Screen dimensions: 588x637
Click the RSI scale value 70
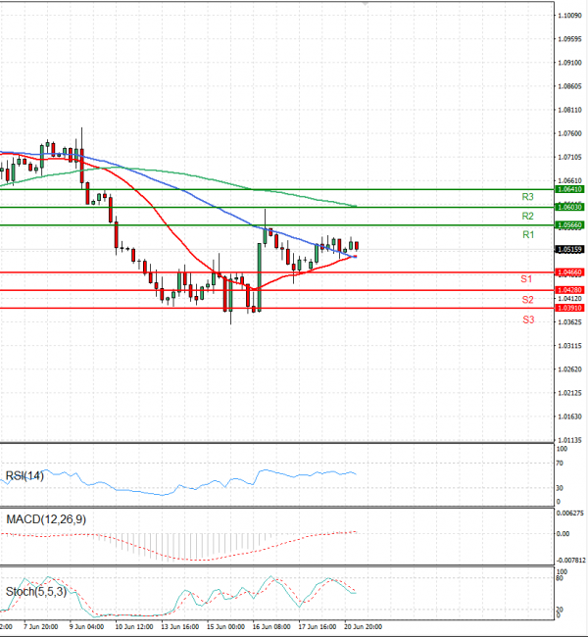click(560, 464)
